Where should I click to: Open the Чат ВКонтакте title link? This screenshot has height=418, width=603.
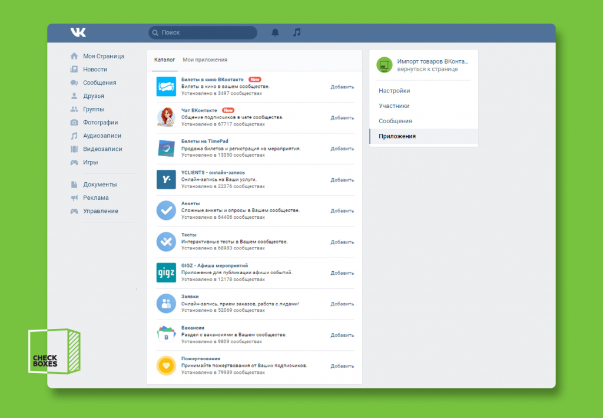click(199, 110)
